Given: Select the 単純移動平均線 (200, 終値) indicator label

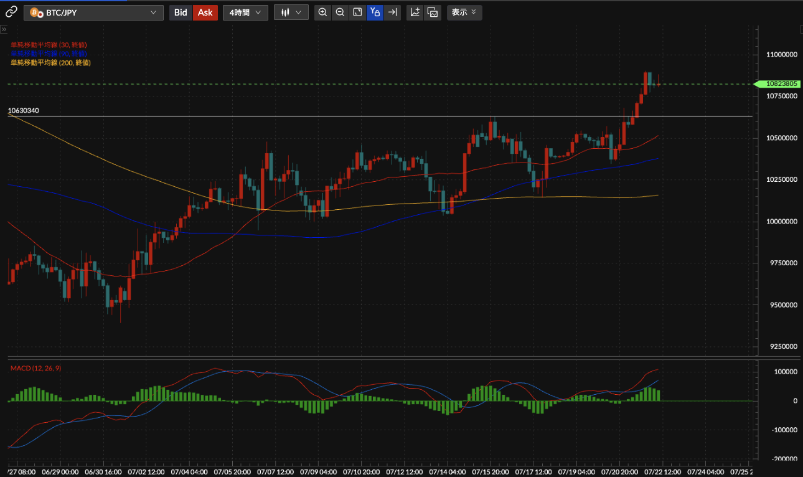Looking at the screenshot, I should [50, 63].
